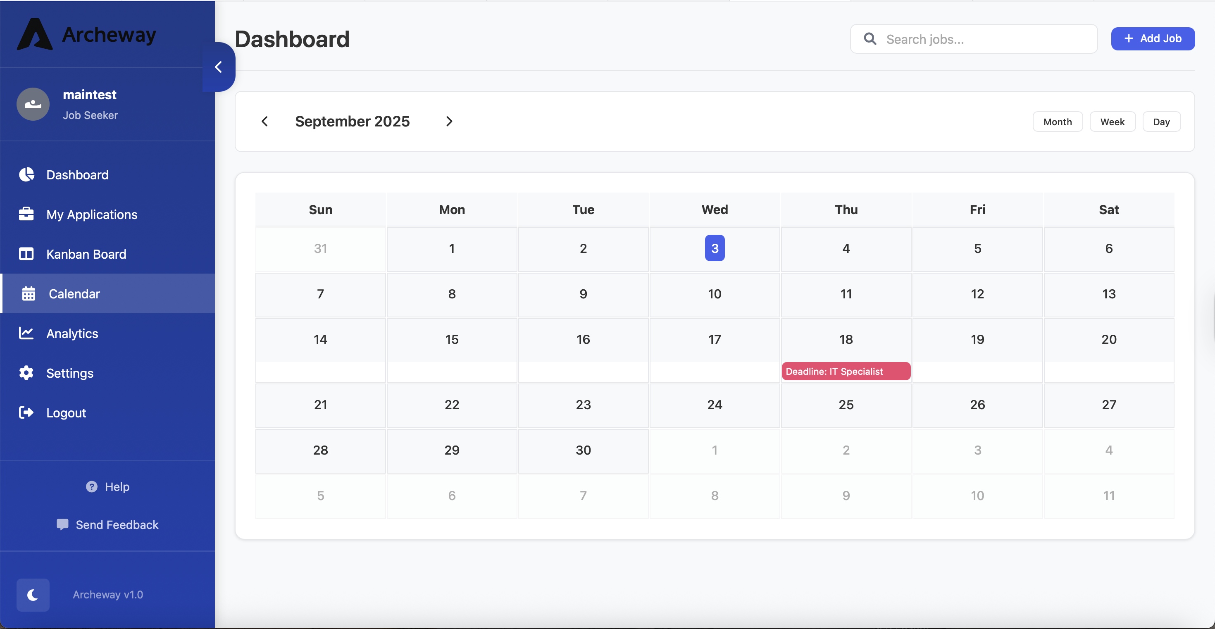Collapse the sidebar with the chevron
The width and height of the screenshot is (1215, 629).
point(218,67)
